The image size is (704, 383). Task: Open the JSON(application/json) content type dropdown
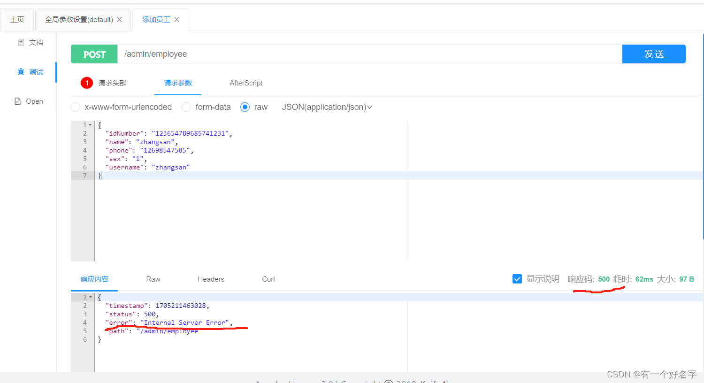327,107
